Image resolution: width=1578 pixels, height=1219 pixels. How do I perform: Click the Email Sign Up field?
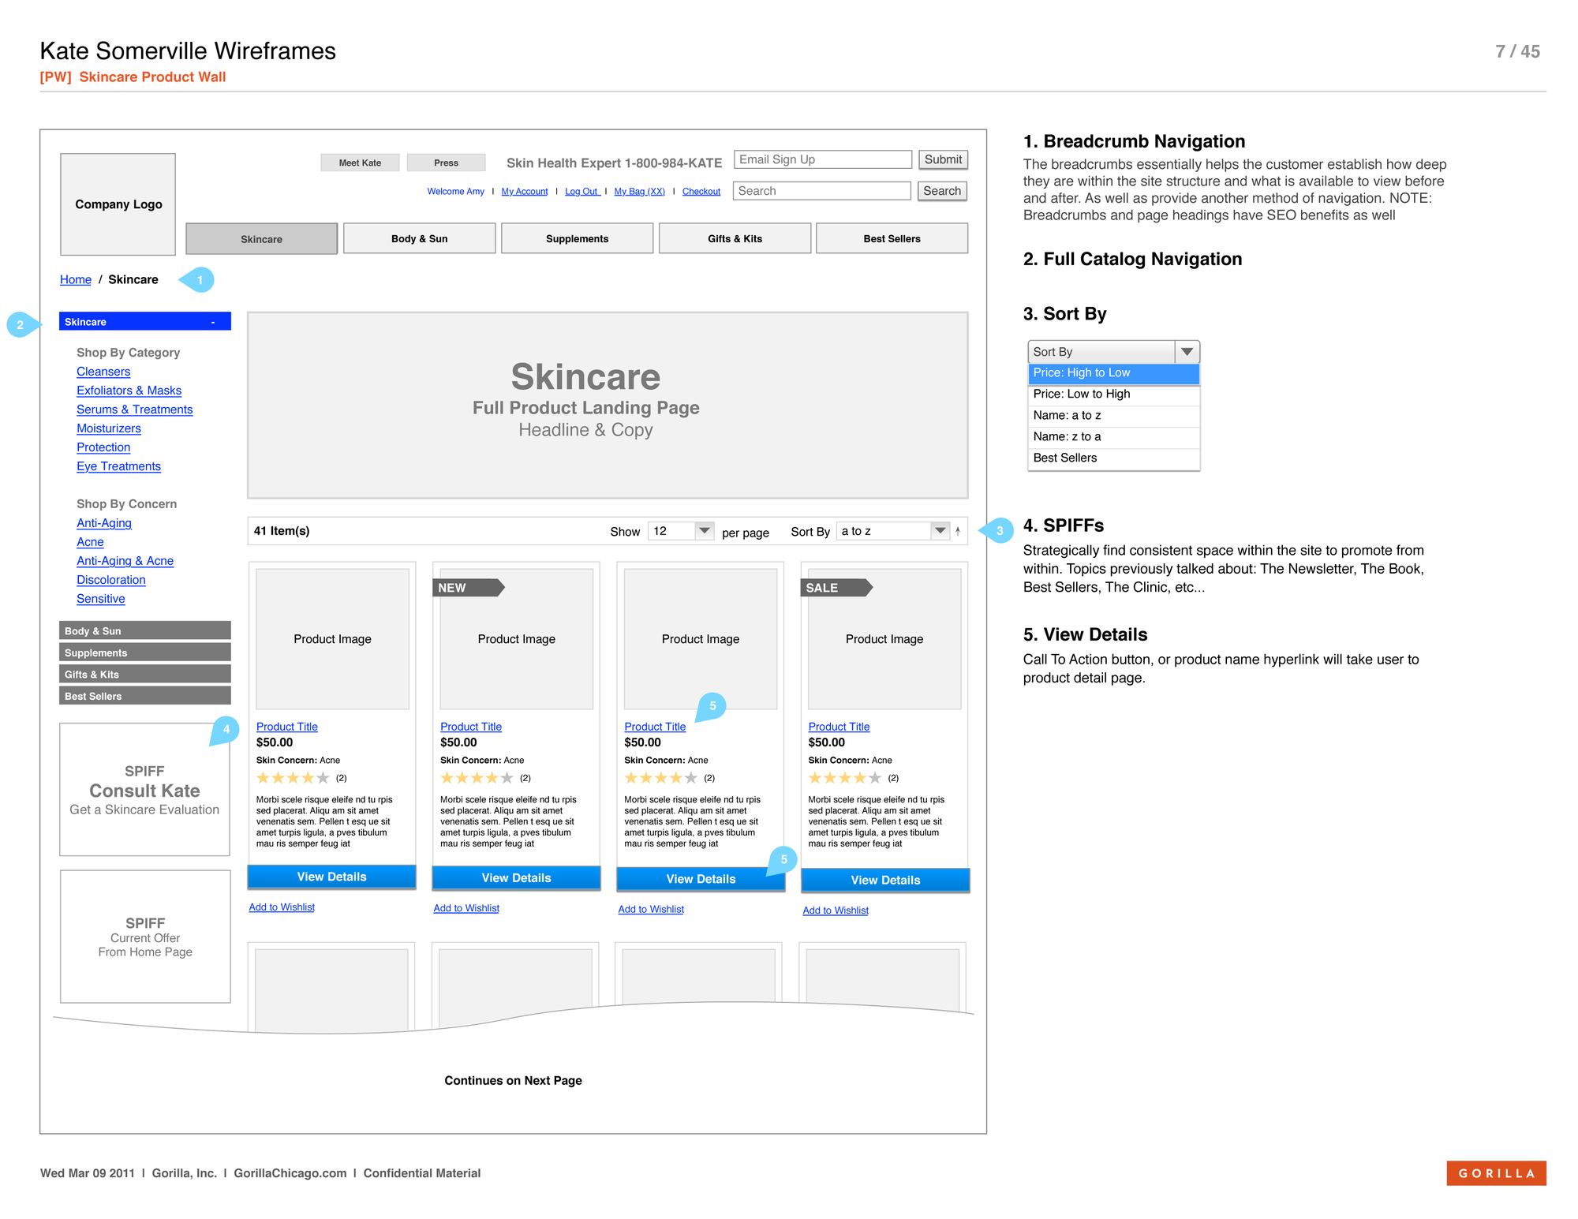(x=823, y=159)
